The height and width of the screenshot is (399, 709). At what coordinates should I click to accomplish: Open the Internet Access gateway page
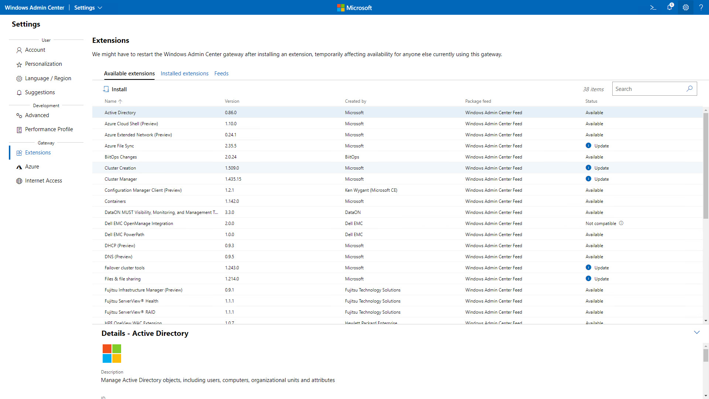click(44, 181)
